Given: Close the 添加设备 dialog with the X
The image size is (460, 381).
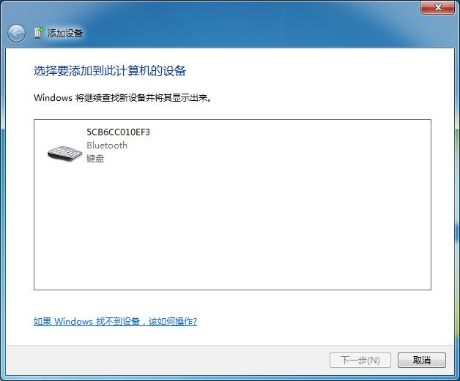Looking at the screenshot, I should 438,7.
